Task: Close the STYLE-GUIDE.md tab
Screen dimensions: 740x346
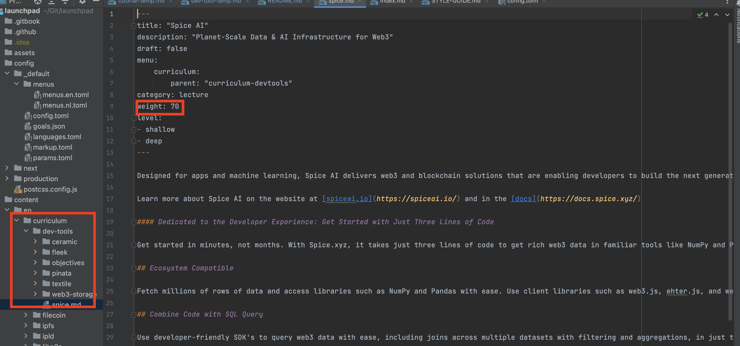Action: pyautogui.click(x=487, y=1)
